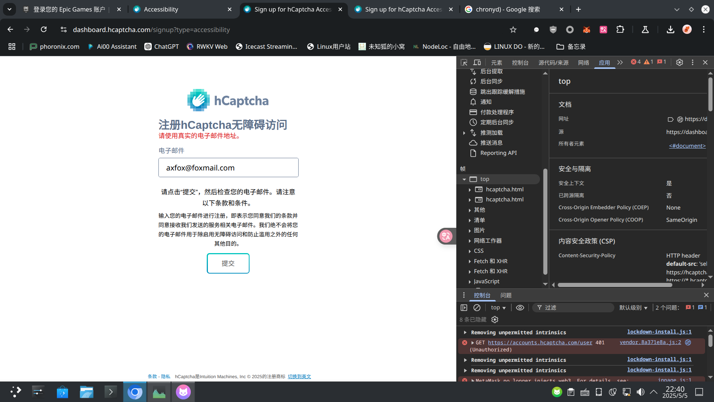Image resolution: width=714 pixels, height=402 pixels.
Task: Click the 切换到英文 language link
Action: pyautogui.click(x=299, y=376)
